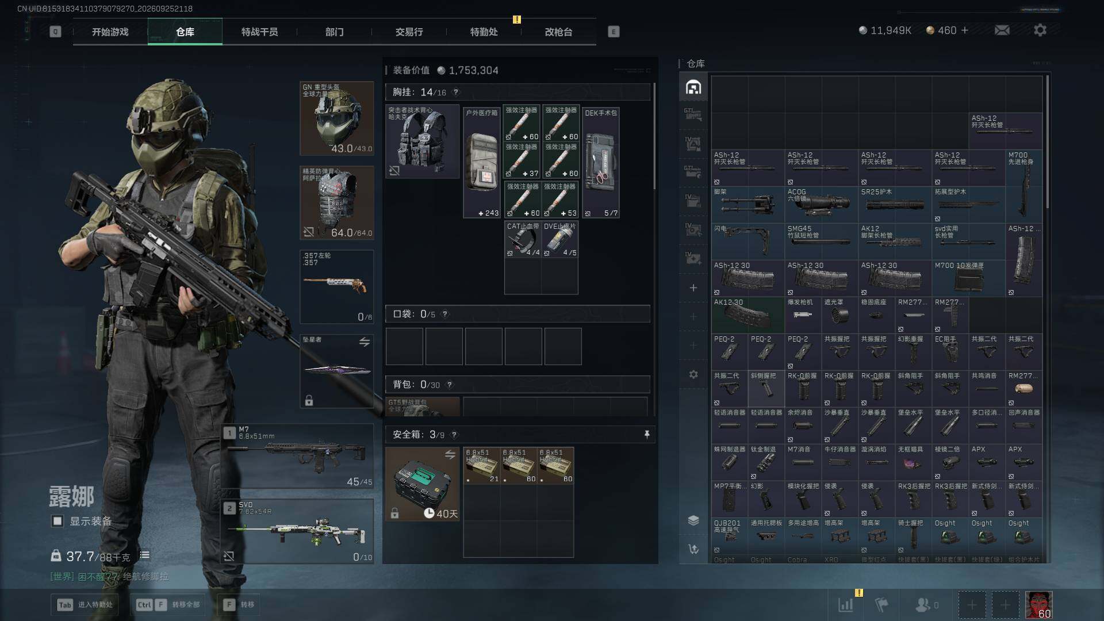The height and width of the screenshot is (621, 1104).
Task: Select the 户外医疗箱 in chest rig
Action: (x=482, y=163)
